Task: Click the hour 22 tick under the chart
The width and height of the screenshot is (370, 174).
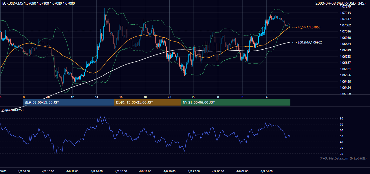Action: (x=194, y=97)
